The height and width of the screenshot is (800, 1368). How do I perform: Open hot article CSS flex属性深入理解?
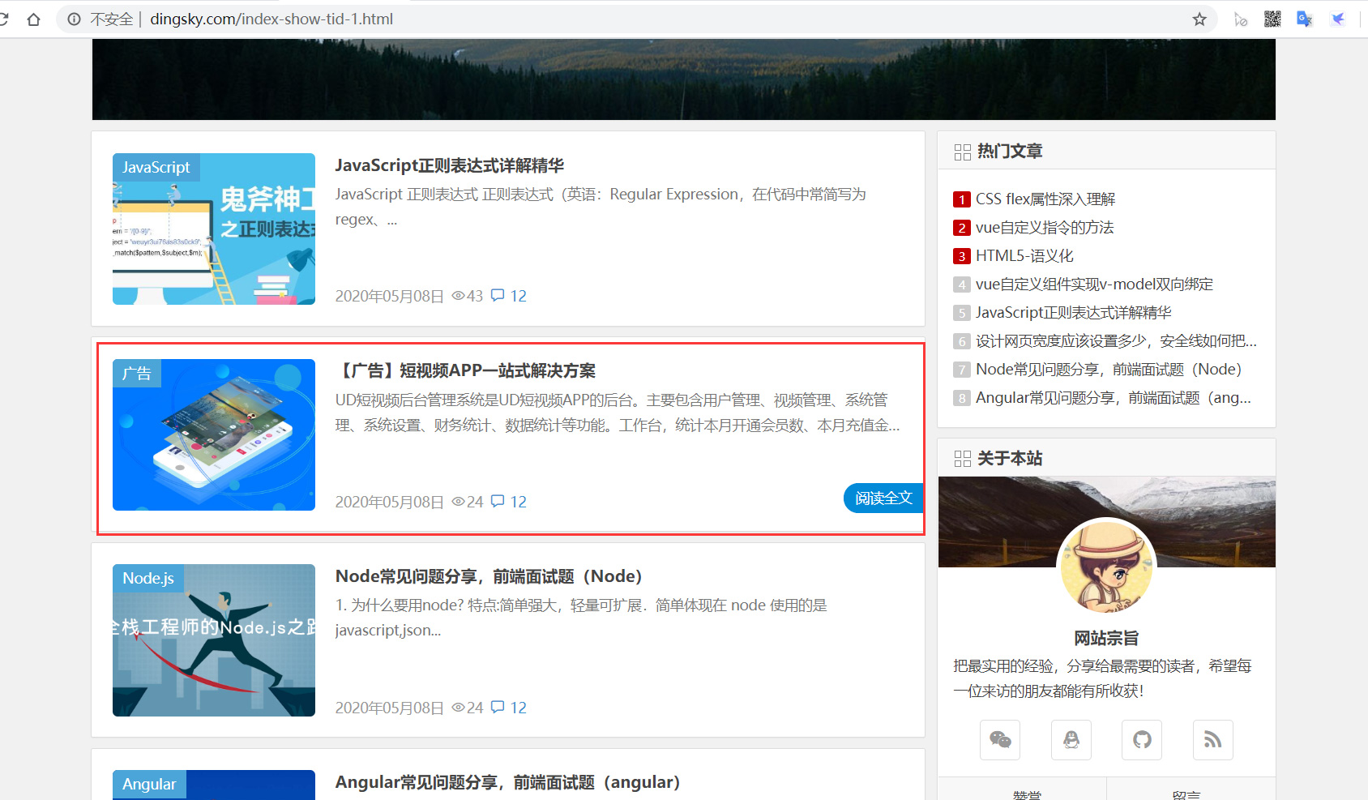pyautogui.click(x=1045, y=199)
